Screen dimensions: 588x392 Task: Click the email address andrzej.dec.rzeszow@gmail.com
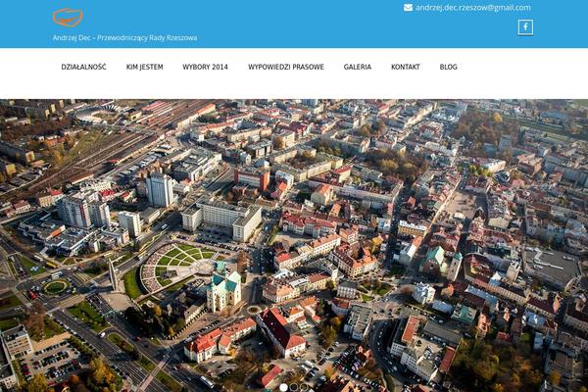click(472, 7)
